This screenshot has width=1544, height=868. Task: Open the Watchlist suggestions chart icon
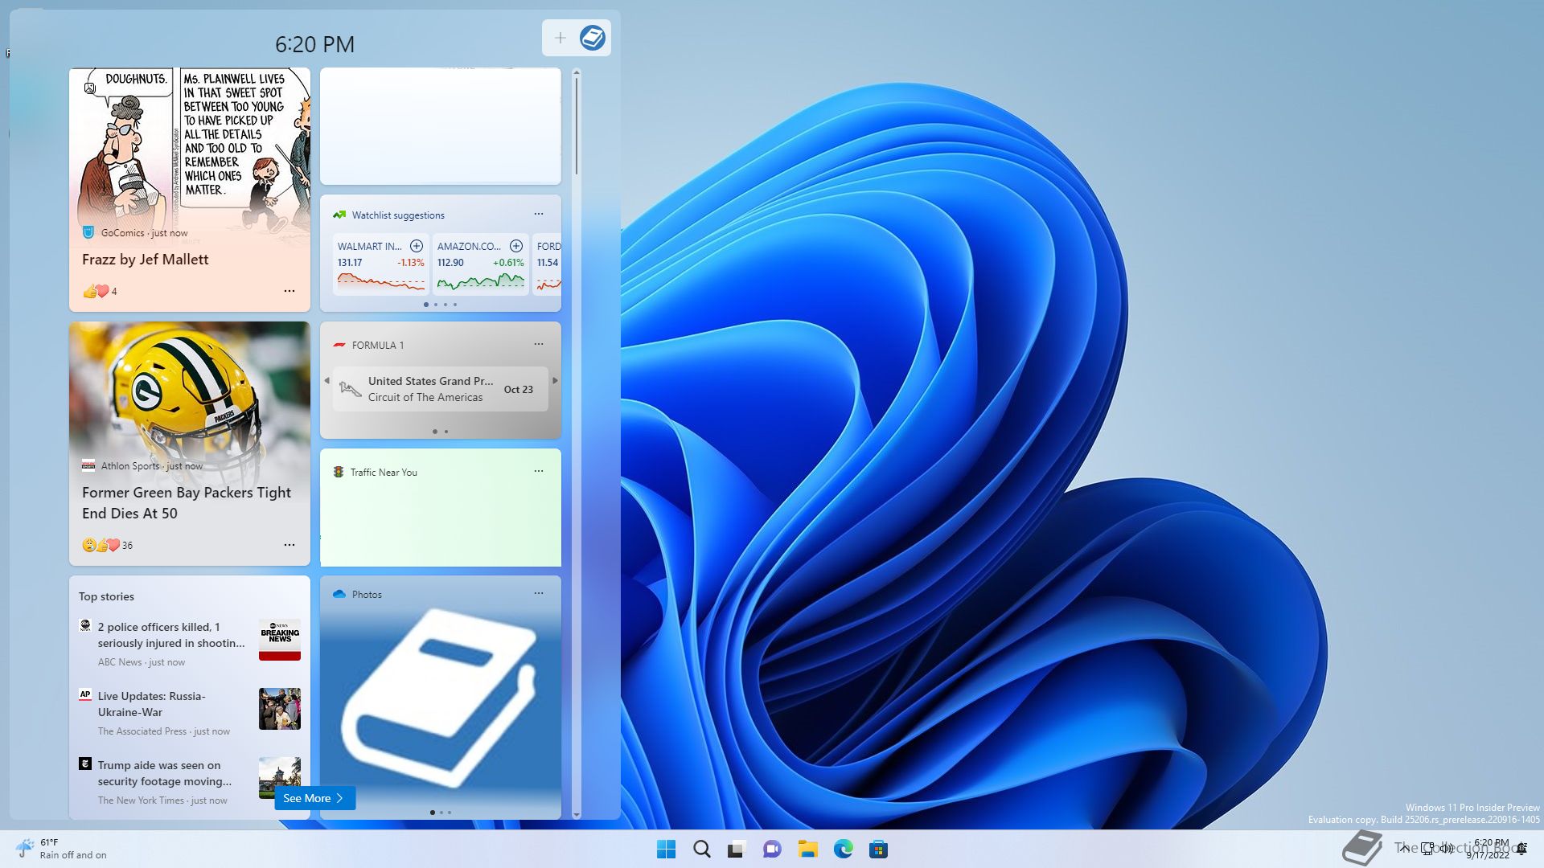click(339, 215)
